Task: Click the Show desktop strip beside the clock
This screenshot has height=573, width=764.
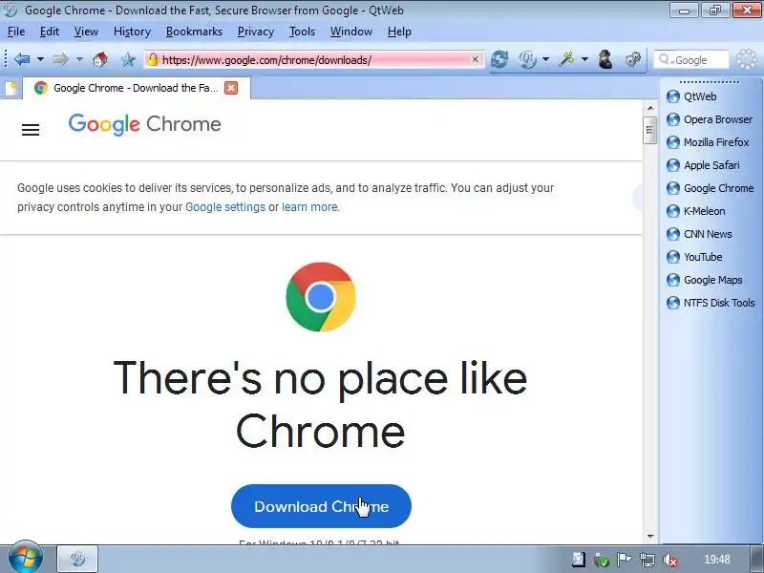Action: (x=757, y=560)
